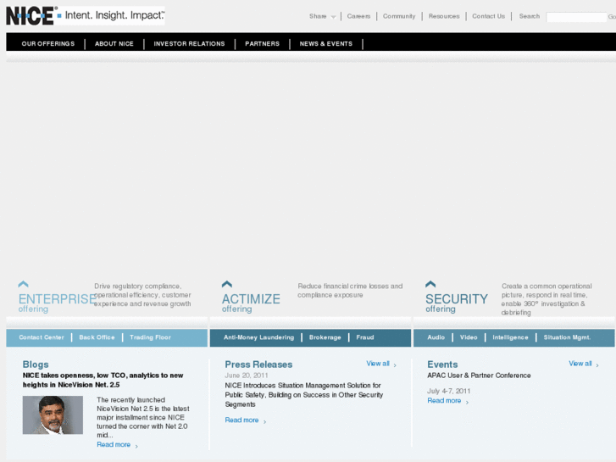Open the Blogs section heading
This screenshot has width=616, height=462.
[36, 365]
